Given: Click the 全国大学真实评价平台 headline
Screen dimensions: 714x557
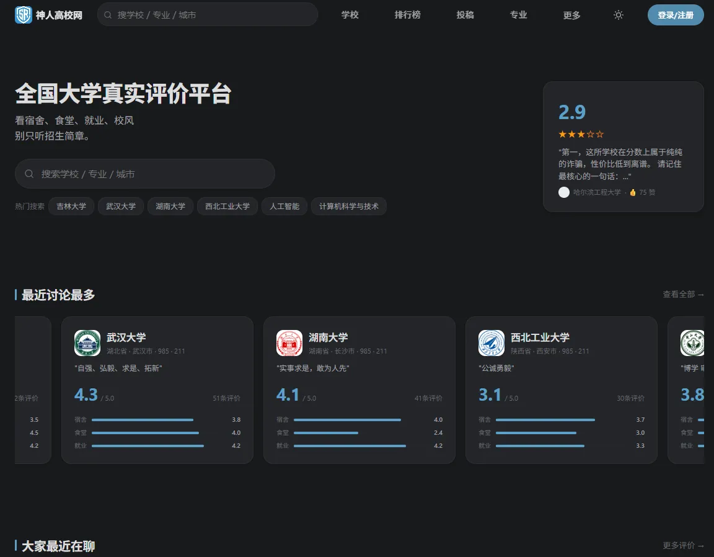Looking at the screenshot, I should 123,94.
